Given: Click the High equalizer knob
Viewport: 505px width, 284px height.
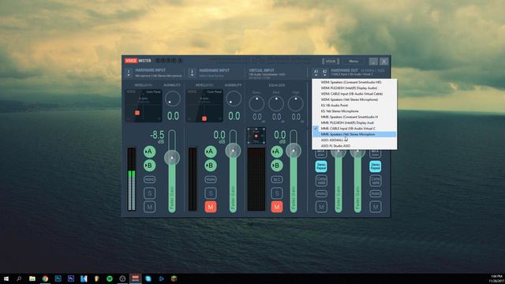Looking at the screenshot, I should [x=296, y=103].
